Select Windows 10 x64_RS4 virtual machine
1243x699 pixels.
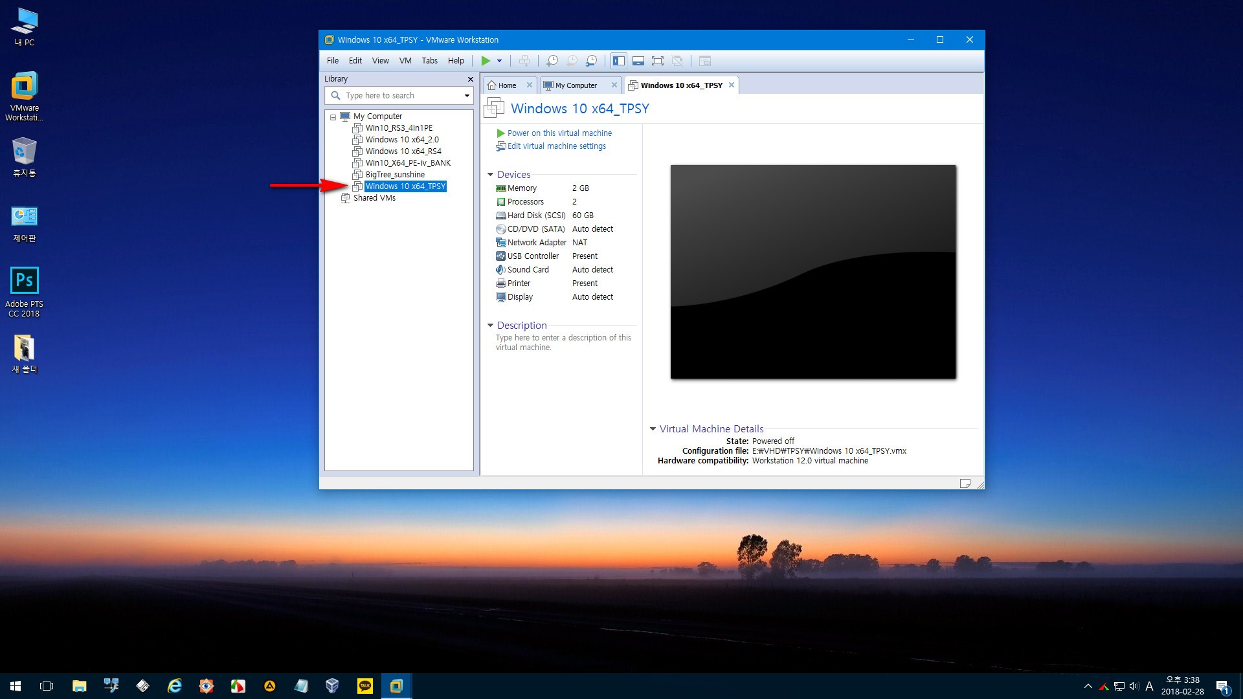pos(403,151)
